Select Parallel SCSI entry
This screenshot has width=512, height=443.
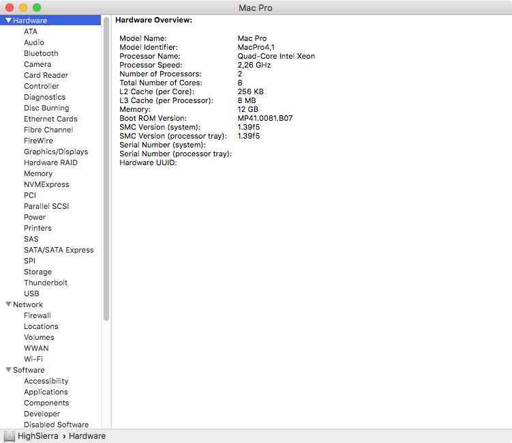[46, 206]
